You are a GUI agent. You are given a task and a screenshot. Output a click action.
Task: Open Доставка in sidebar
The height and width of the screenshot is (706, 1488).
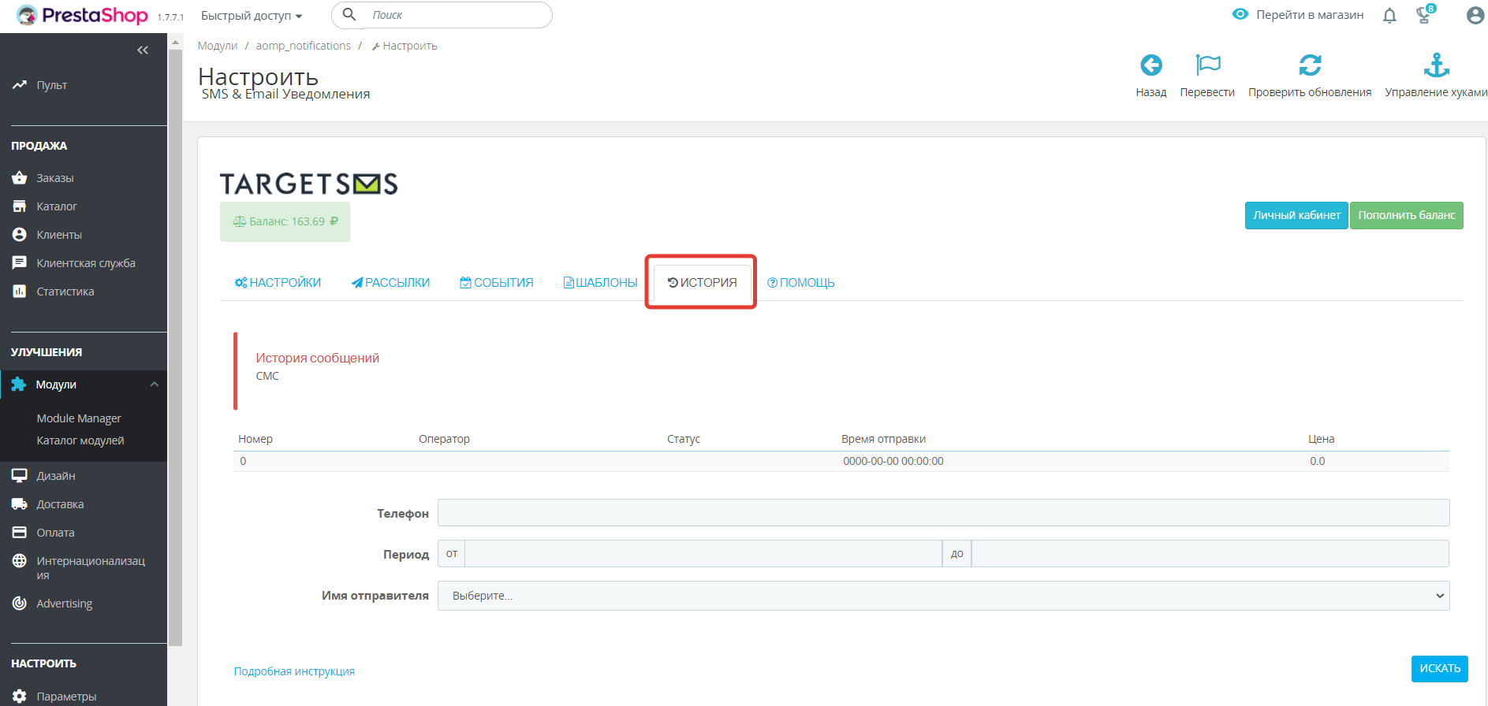[x=60, y=504]
